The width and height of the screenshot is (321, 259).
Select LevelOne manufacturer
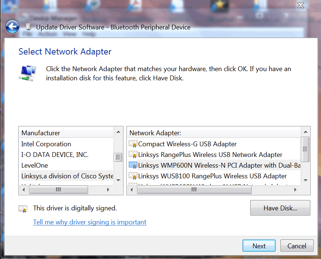click(x=67, y=165)
